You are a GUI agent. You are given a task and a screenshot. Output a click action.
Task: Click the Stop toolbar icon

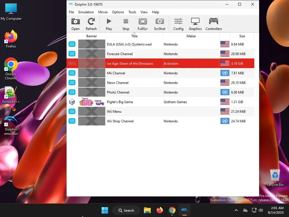click(126, 24)
